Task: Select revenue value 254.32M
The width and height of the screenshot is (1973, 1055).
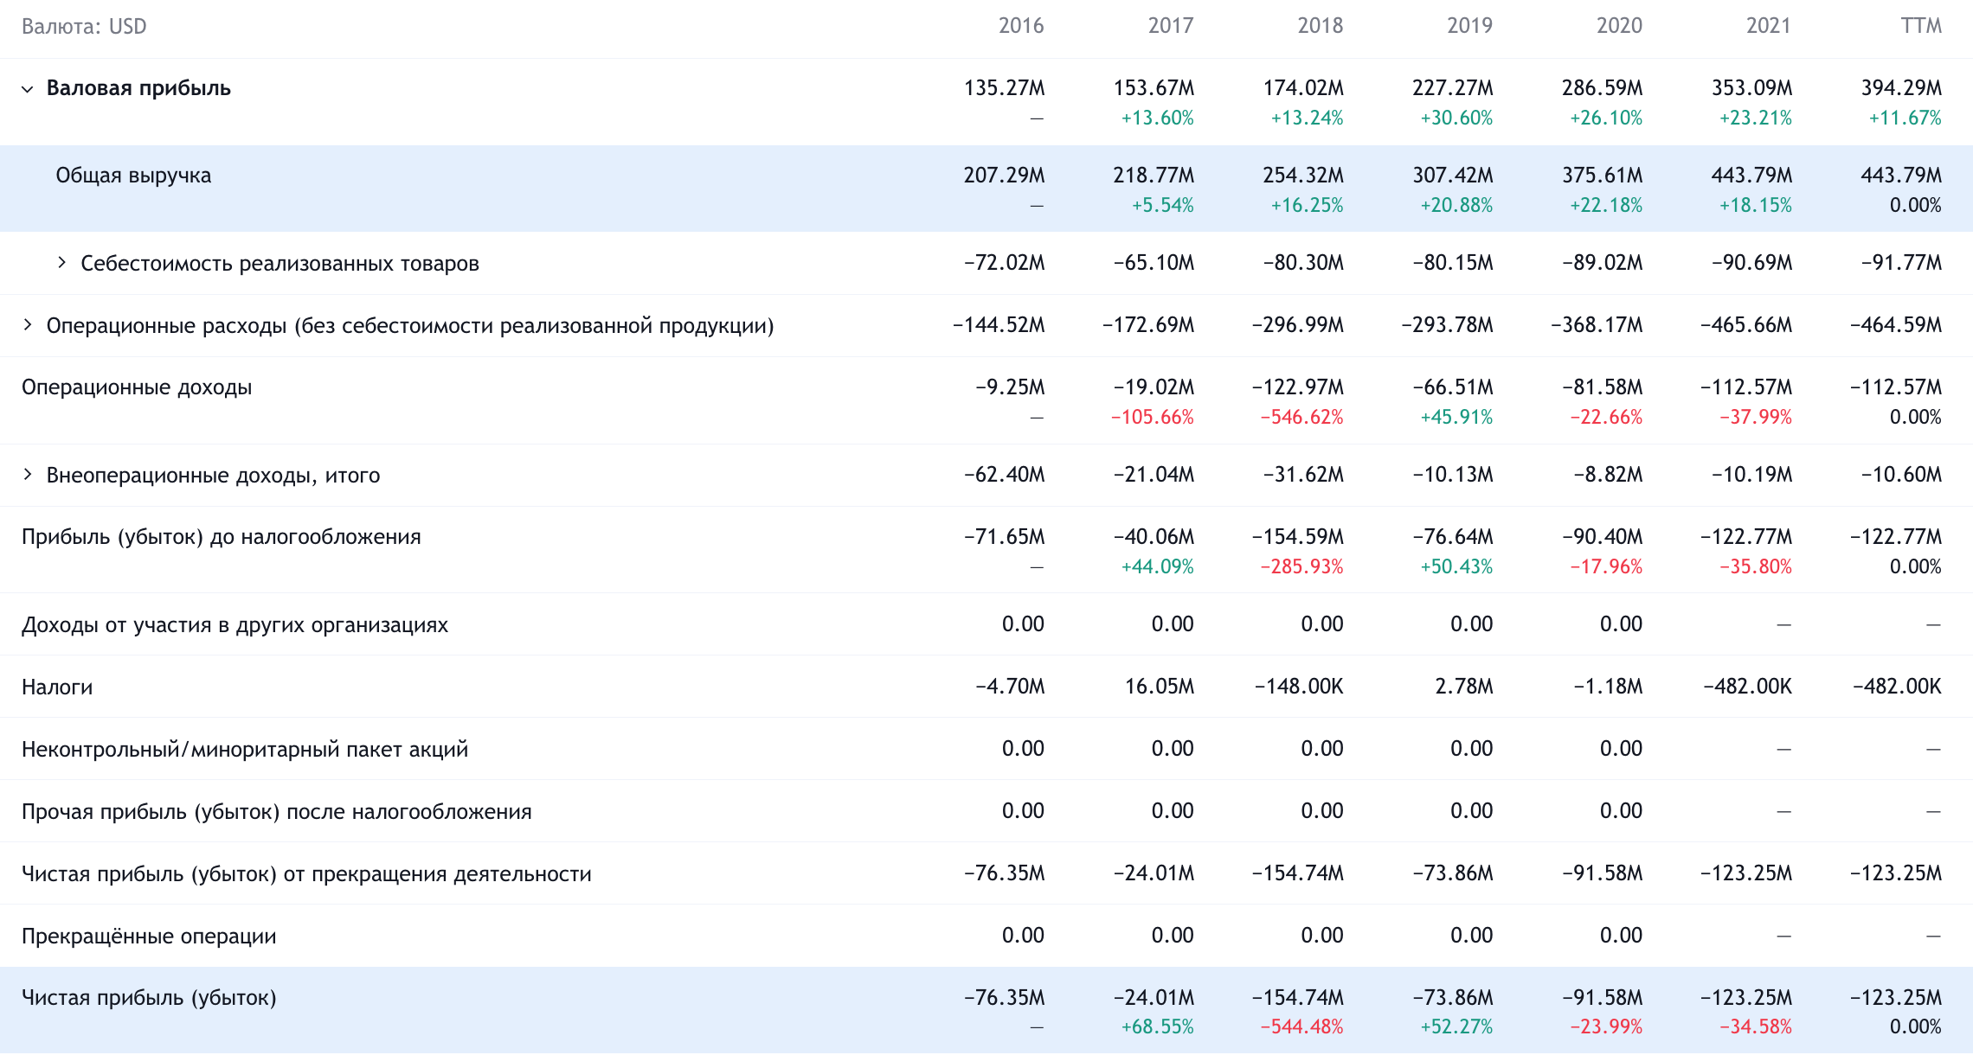Action: click(1303, 176)
